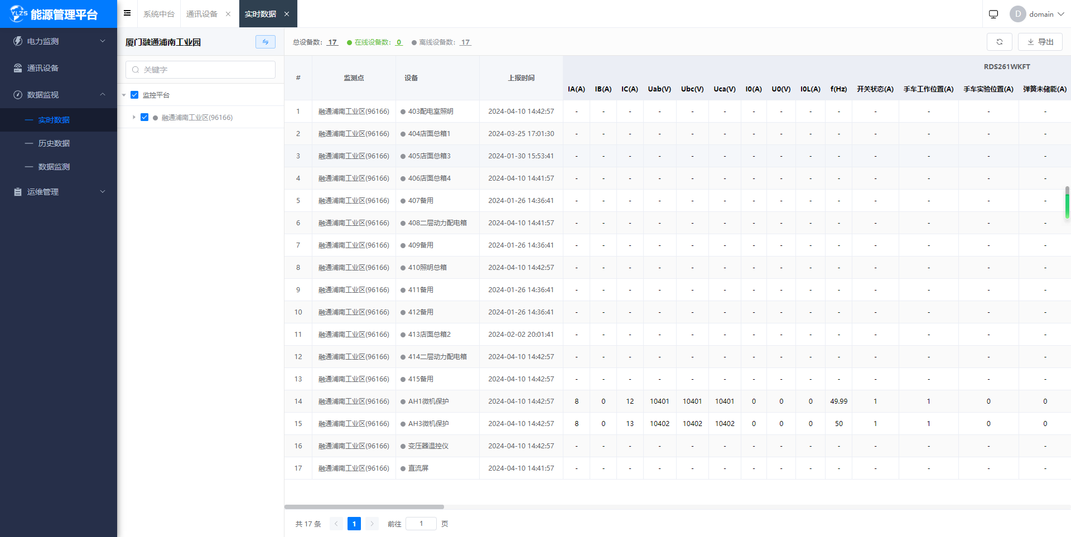Click the 运维管理 clipboard icon
The height and width of the screenshot is (537, 1071).
pyautogui.click(x=18, y=192)
